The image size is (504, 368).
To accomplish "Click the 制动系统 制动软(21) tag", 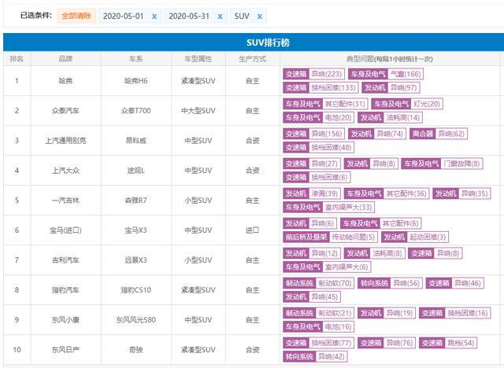I will tap(318, 313).
